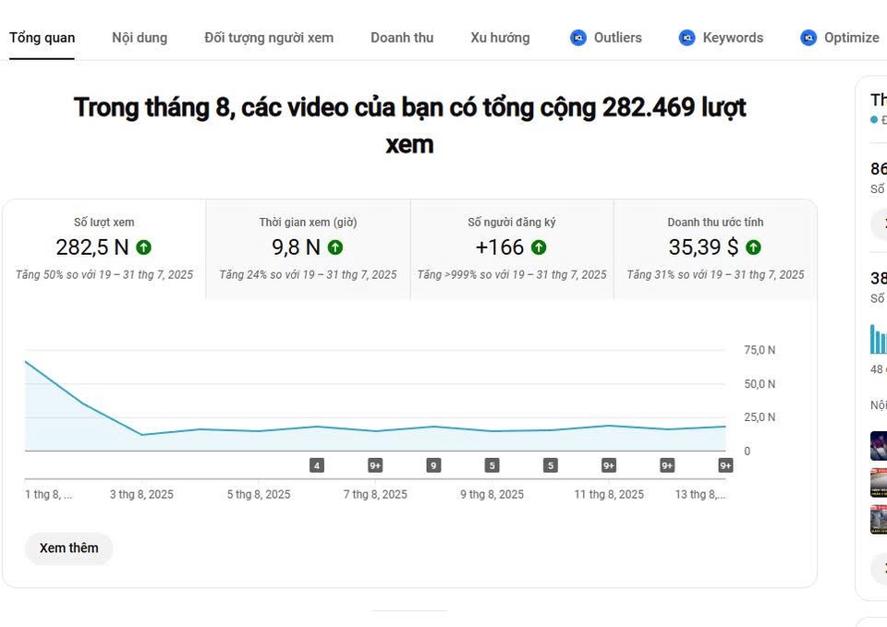Image resolution: width=887 pixels, height=627 pixels.
Task: Click green up arrow beside 9,8 N
Action: (335, 247)
